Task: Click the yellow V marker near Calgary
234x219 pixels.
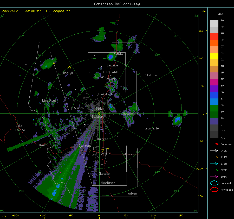Action: click(x=108, y=149)
